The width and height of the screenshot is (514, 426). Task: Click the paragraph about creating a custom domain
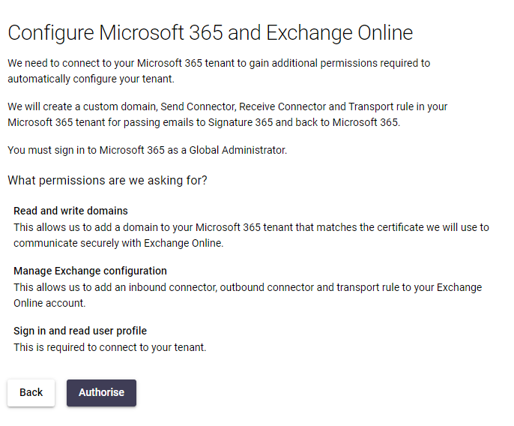(227, 115)
